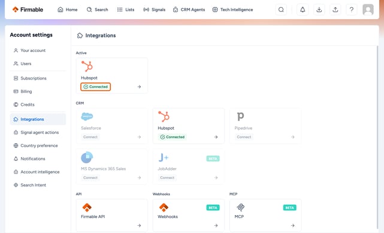Open Country preference settings

pos(38,146)
